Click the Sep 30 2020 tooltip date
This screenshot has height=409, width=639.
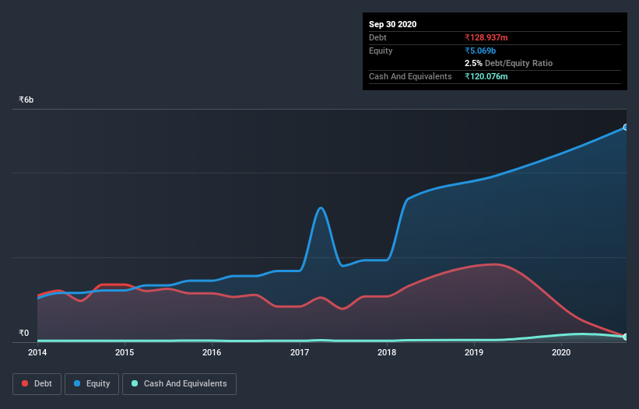(x=392, y=24)
